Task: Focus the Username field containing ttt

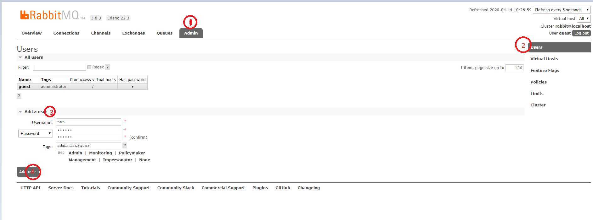Action: click(x=88, y=122)
